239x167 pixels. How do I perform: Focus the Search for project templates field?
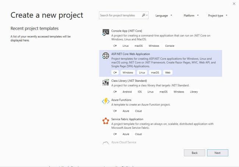[120, 15]
